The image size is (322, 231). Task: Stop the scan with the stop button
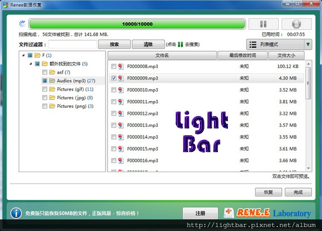click(296, 24)
